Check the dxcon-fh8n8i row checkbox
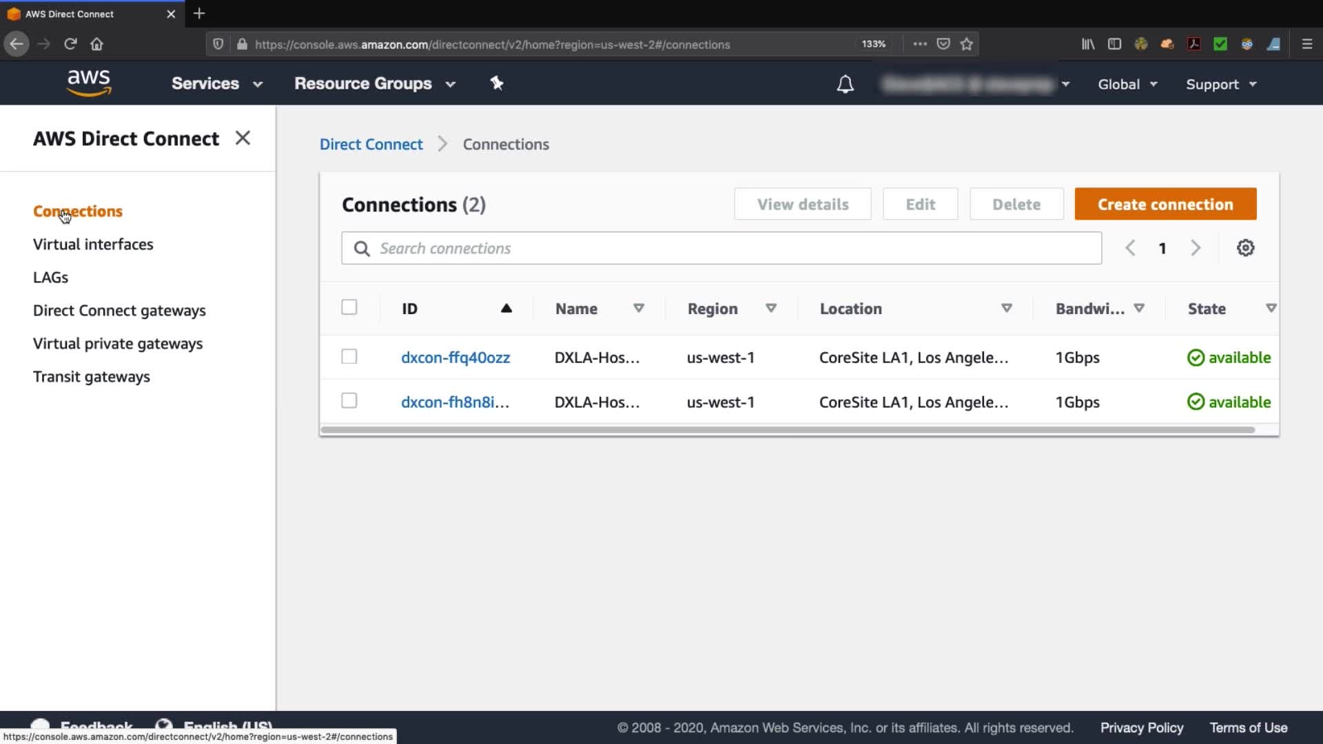The image size is (1323, 744). coord(349,401)
